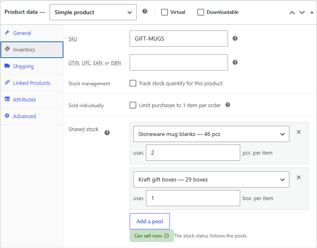Image resolution: width=317 pixels, height=248 pixels.
Task: Click the Add a pool button
Action: point(150,221)
